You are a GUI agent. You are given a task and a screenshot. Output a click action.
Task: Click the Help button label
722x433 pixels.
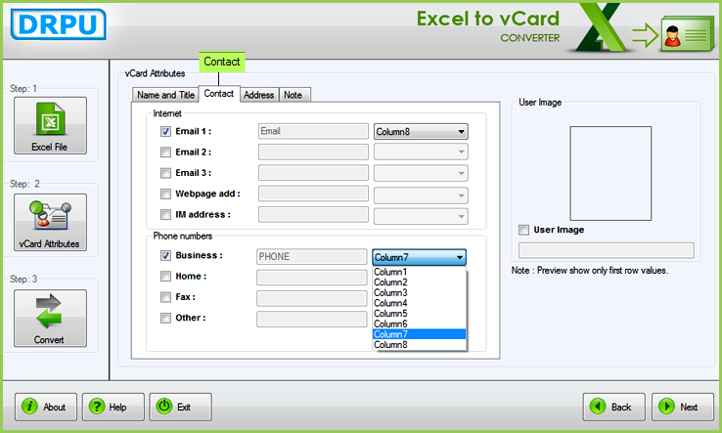tap(117, 408)
